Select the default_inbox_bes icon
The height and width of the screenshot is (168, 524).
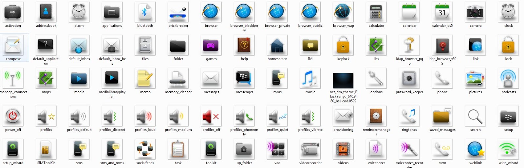[x=112, y=45]
